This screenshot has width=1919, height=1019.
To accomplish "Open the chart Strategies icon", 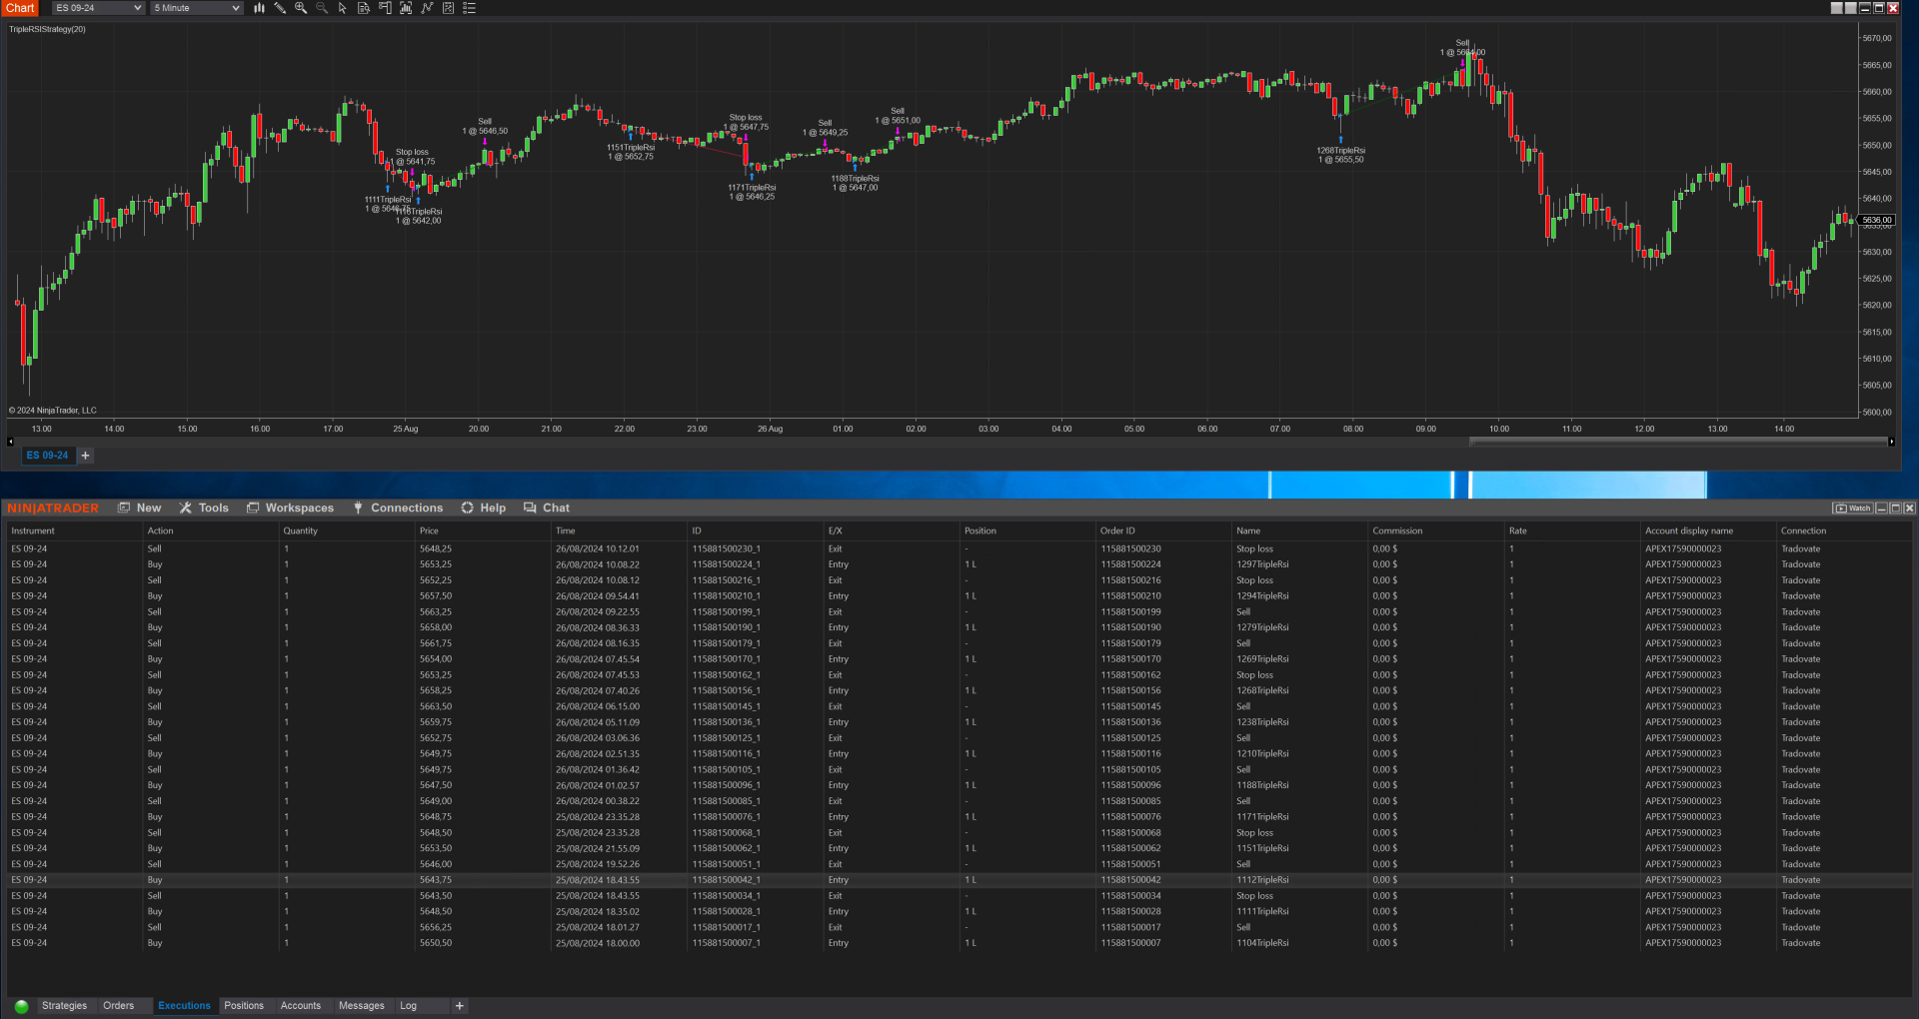I will tap(427, 8).
